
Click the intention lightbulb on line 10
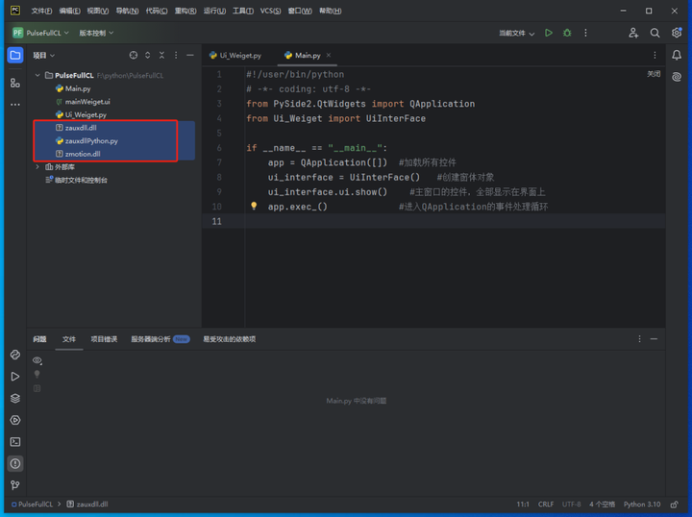pos(254,206)
